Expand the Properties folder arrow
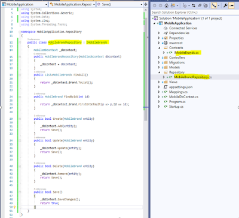The width and height of the screenshot is (239, 218). pos(159,38)
